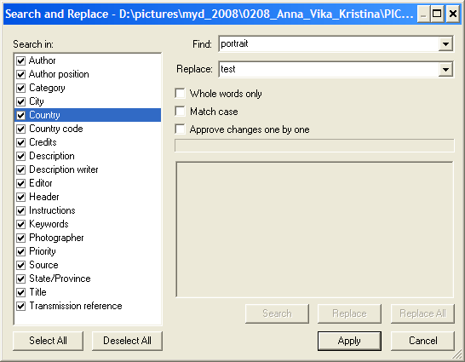Uncheck the Header checkbox
Image resolution: width=465 pixels, height=362 pixels.
[20, 197]
